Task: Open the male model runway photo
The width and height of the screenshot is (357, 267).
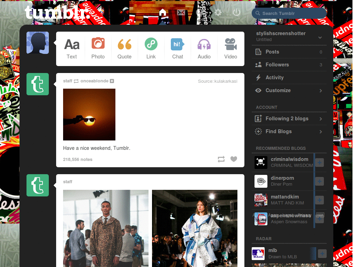Action: pos(106,228)
